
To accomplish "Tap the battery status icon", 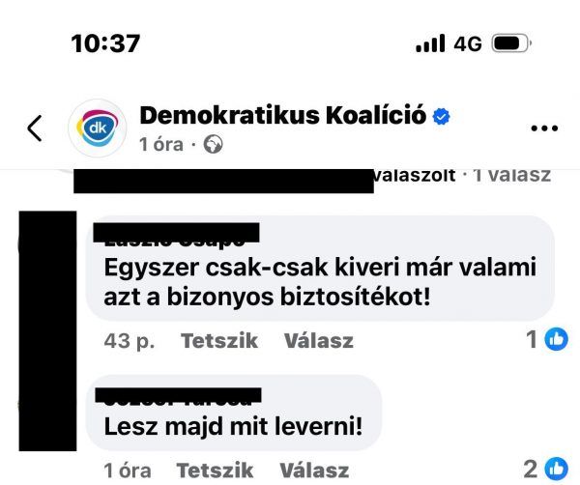I will [x=511, y=43].
